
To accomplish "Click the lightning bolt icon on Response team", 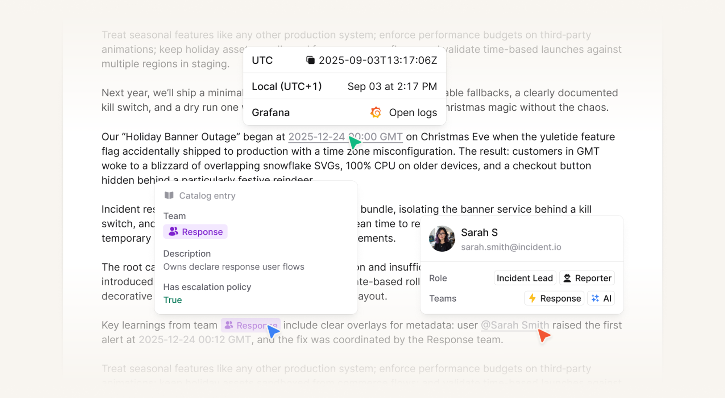I will pos(532,298).
